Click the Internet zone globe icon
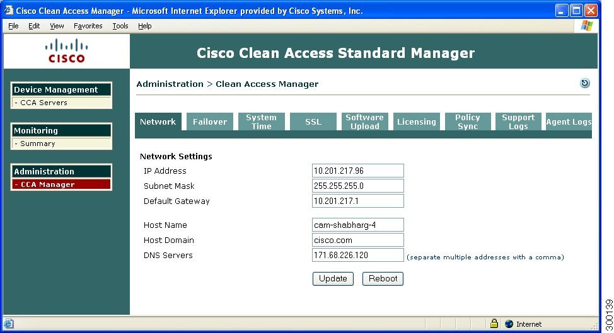 click(x=509, y=324)
